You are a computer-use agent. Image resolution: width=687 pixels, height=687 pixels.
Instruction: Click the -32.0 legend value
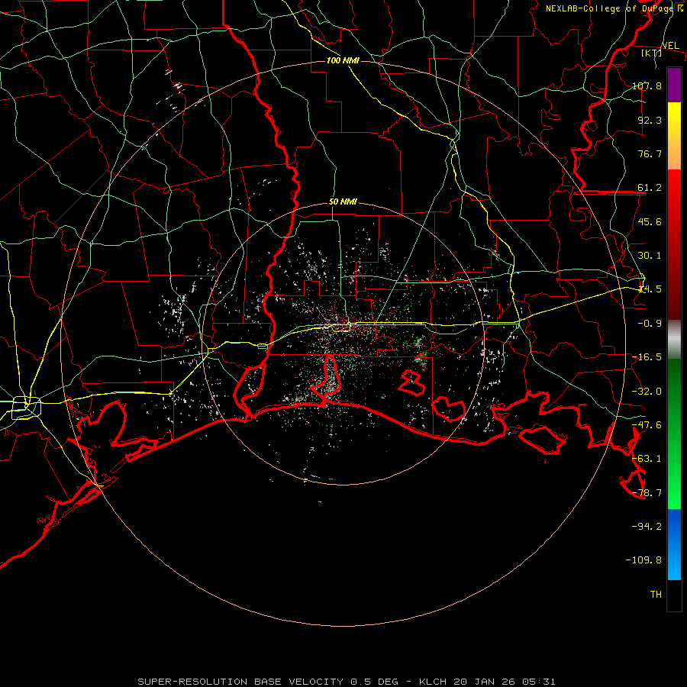click(x=647, y=392)
